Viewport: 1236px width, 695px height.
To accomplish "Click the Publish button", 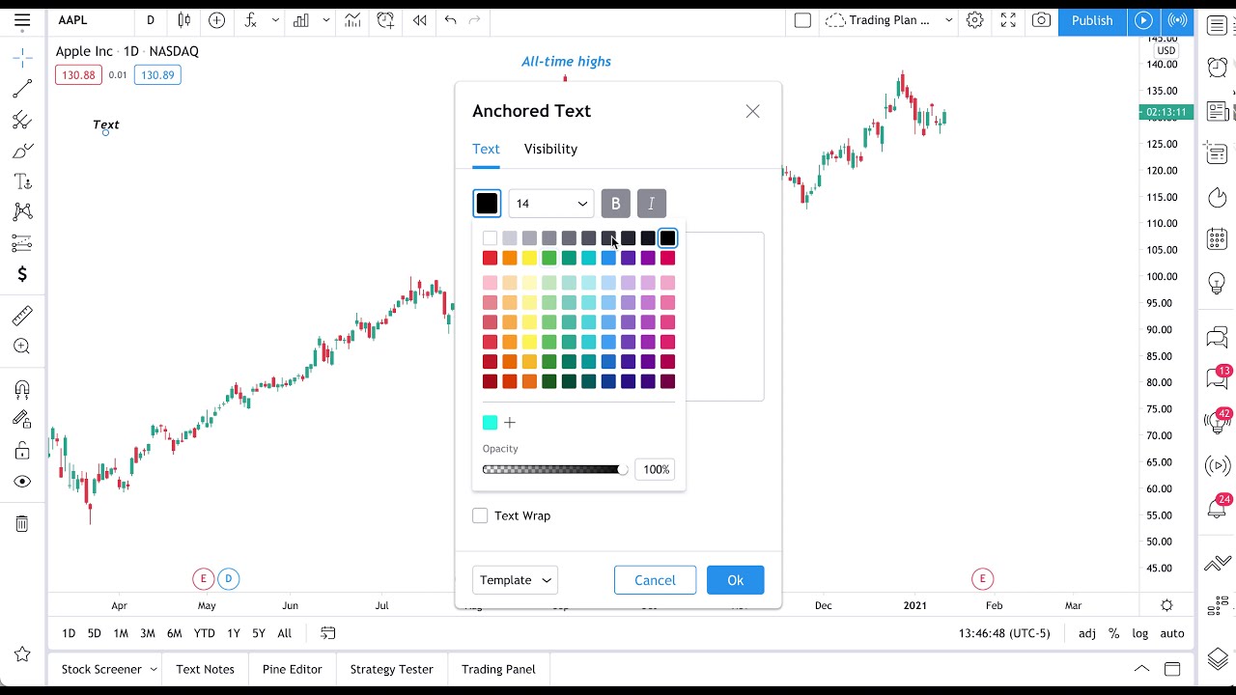I will click(1092, 20).
